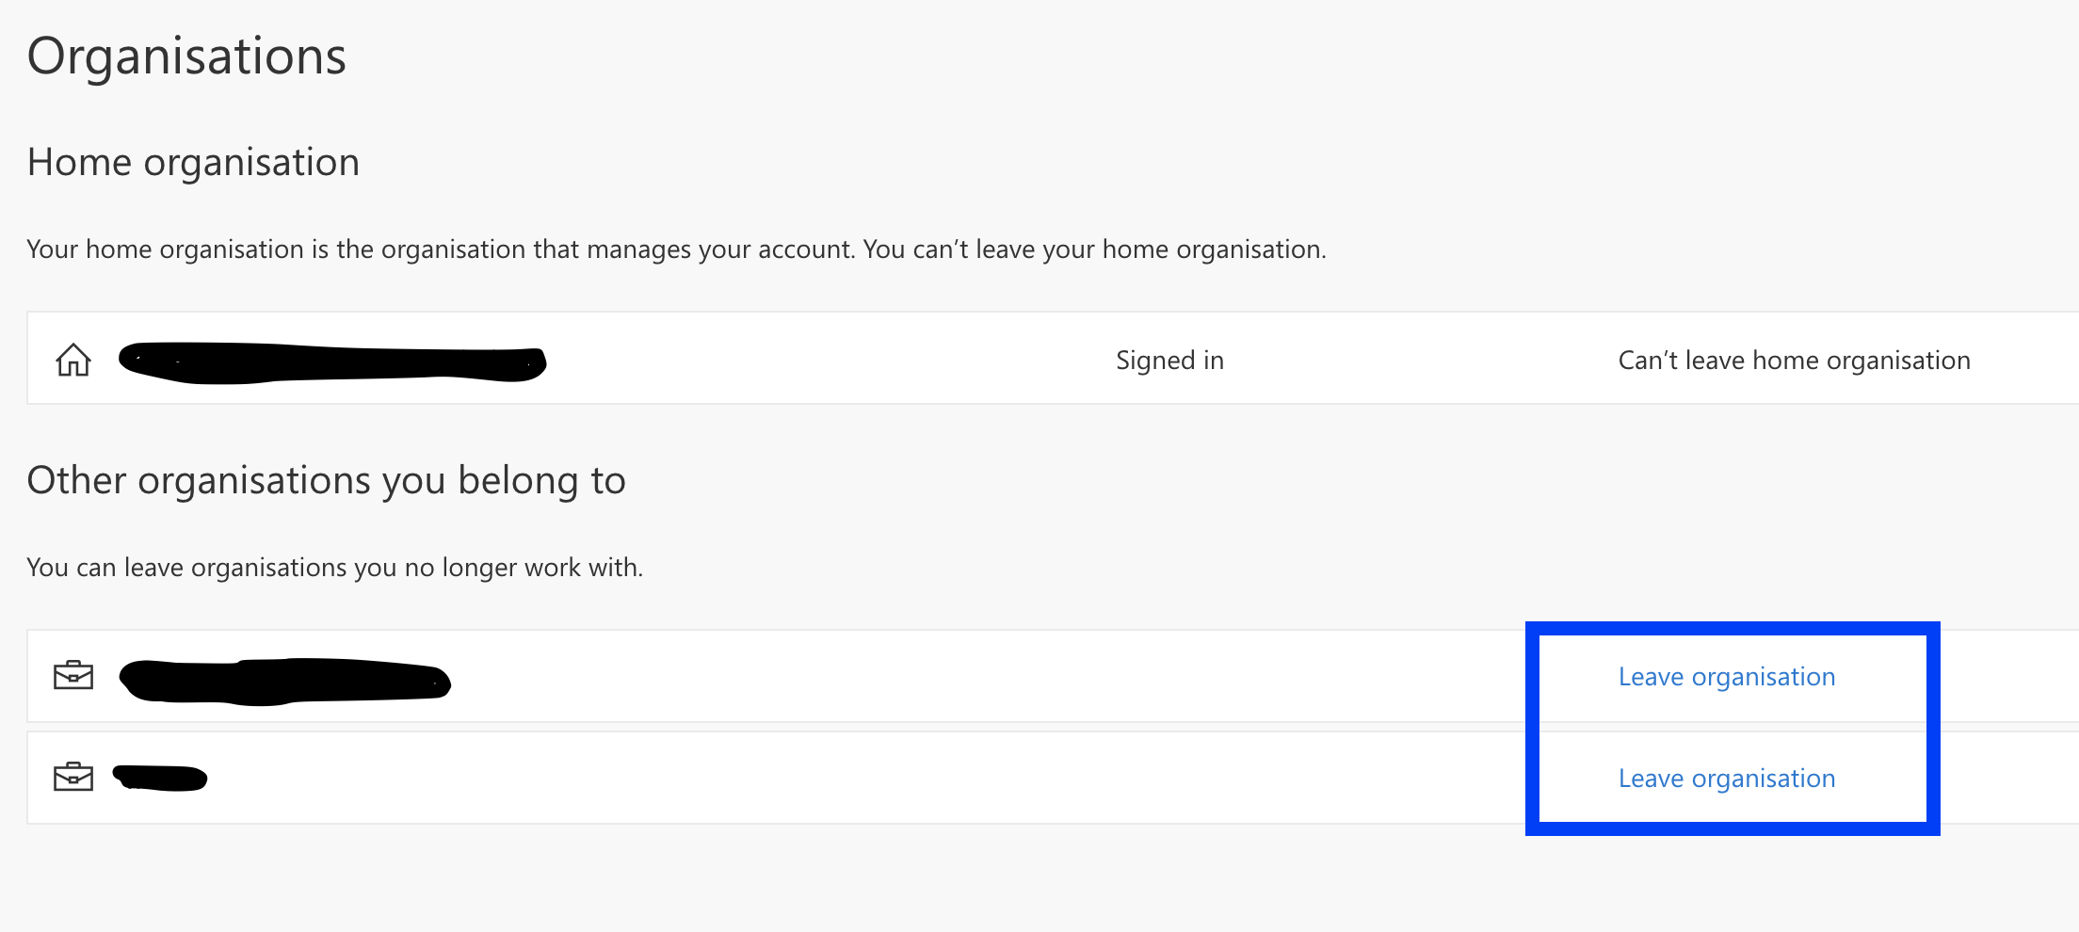Click the "Signed in" status text
2079x932 pixels.
1169,361
